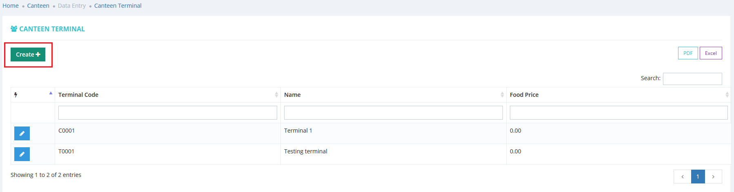The height and width of the screenshot is (192, 734).
Task: Click the Canteen Terminal breadcrumb link
Action: pos(118,6)
